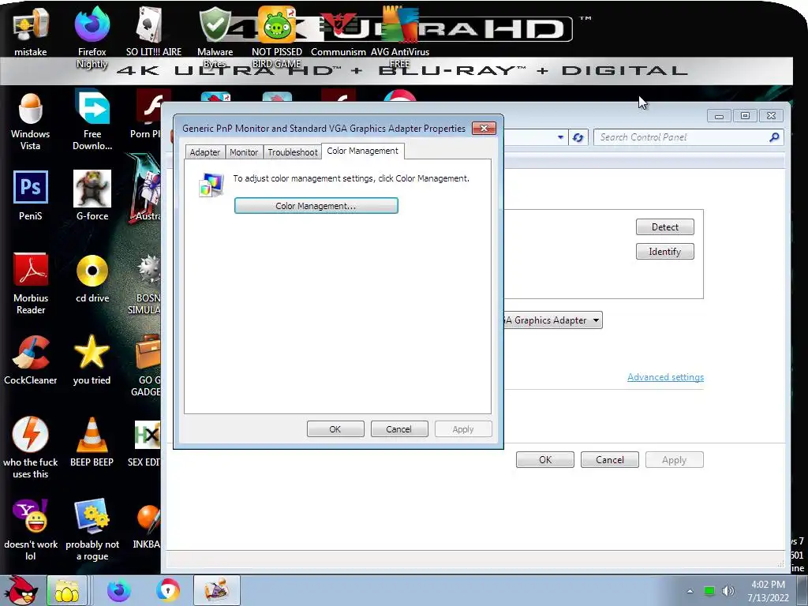Select the Color Management tab

pos(362,151)
